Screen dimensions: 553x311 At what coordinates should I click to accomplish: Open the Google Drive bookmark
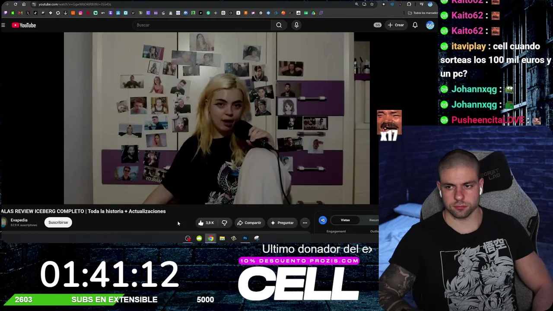pyautogui.click(x=313, y=13)
